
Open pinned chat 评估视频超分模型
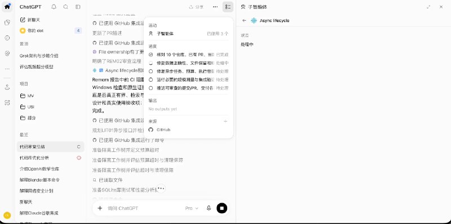pos(50,66)
